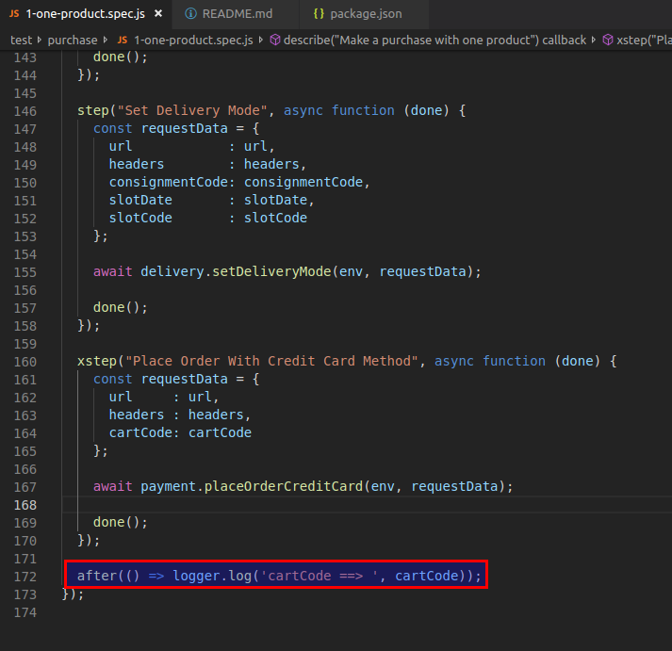This screenshot has height=651, width=672.
Task: Click the info icon on the README.md tab
Action: pyautogui.click(x=190, y=14)
